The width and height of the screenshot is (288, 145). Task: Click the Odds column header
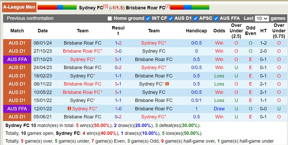[219, 31]
